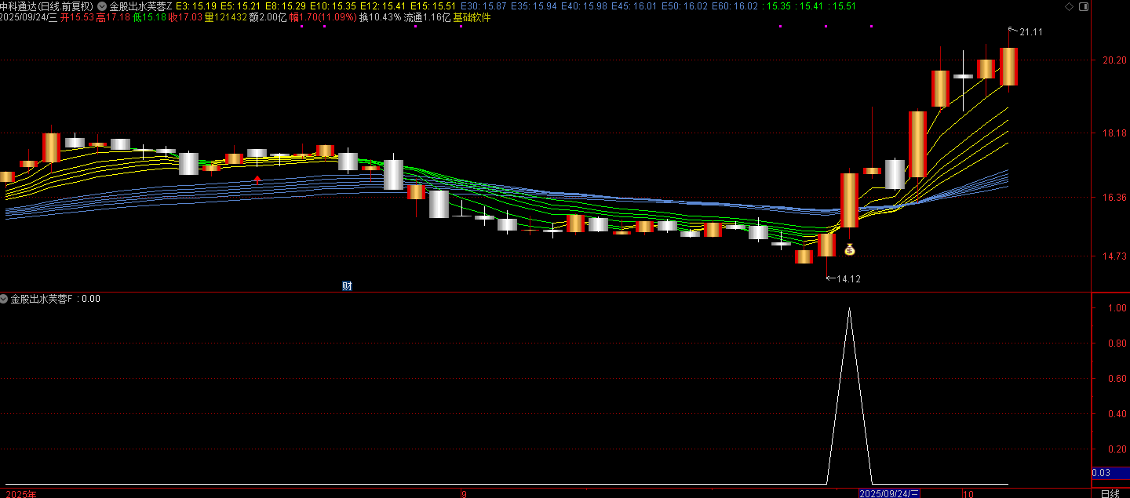Click the 2025/09/24 date marker on time axis

888,493
